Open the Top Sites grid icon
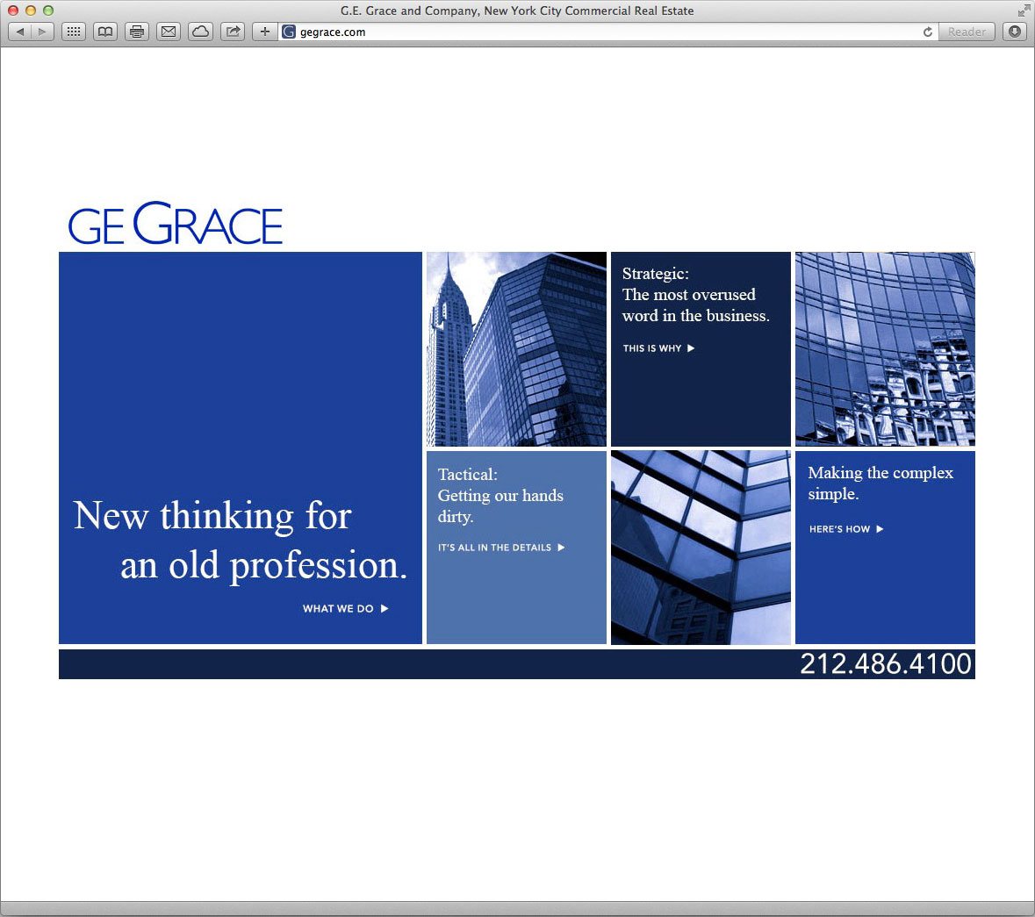Viewport: 1035px width, 917px height. (x=74, y=32)
